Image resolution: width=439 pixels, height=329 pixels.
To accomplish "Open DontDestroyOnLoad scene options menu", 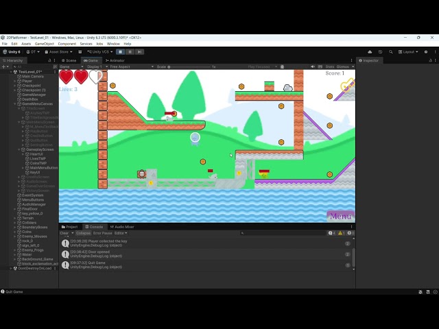I will tap(55, 268).
